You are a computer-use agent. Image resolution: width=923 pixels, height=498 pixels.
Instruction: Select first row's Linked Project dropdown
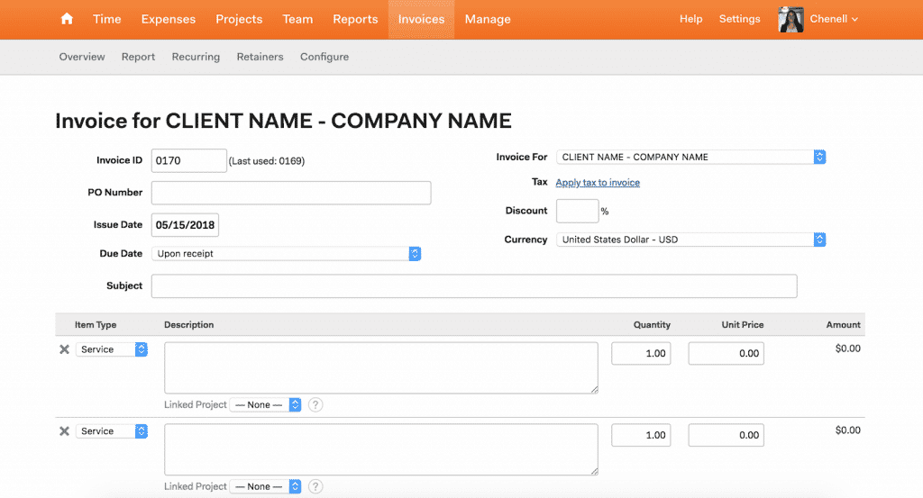click(x=265, y=405)
